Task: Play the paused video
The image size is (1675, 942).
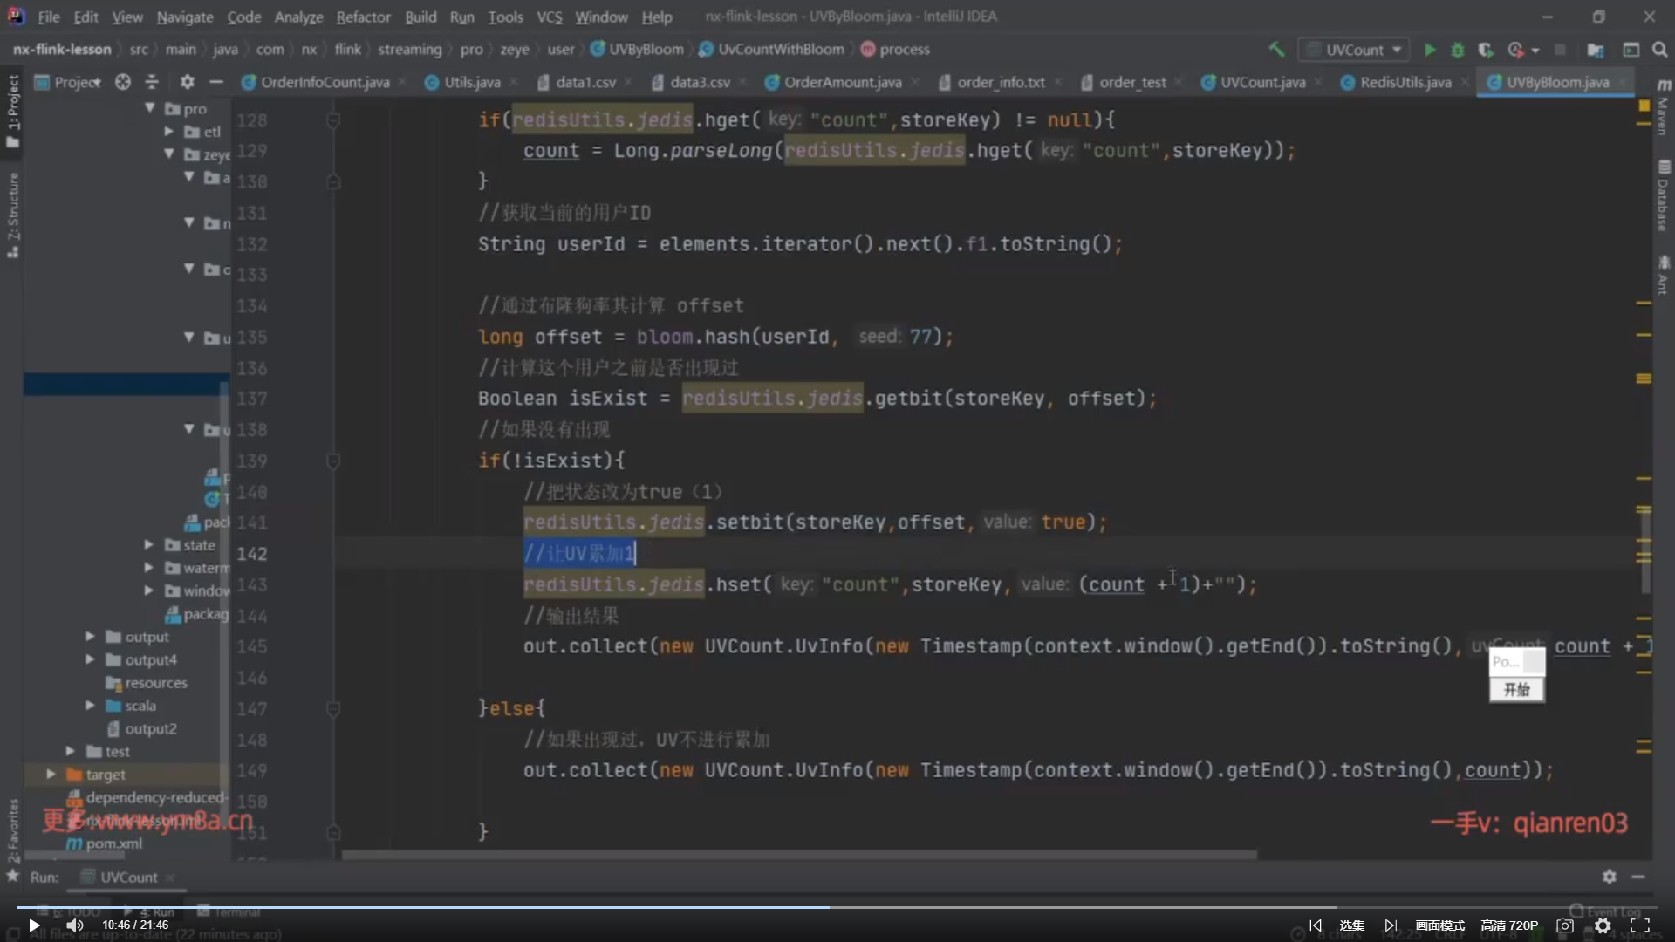Action: 34,925
